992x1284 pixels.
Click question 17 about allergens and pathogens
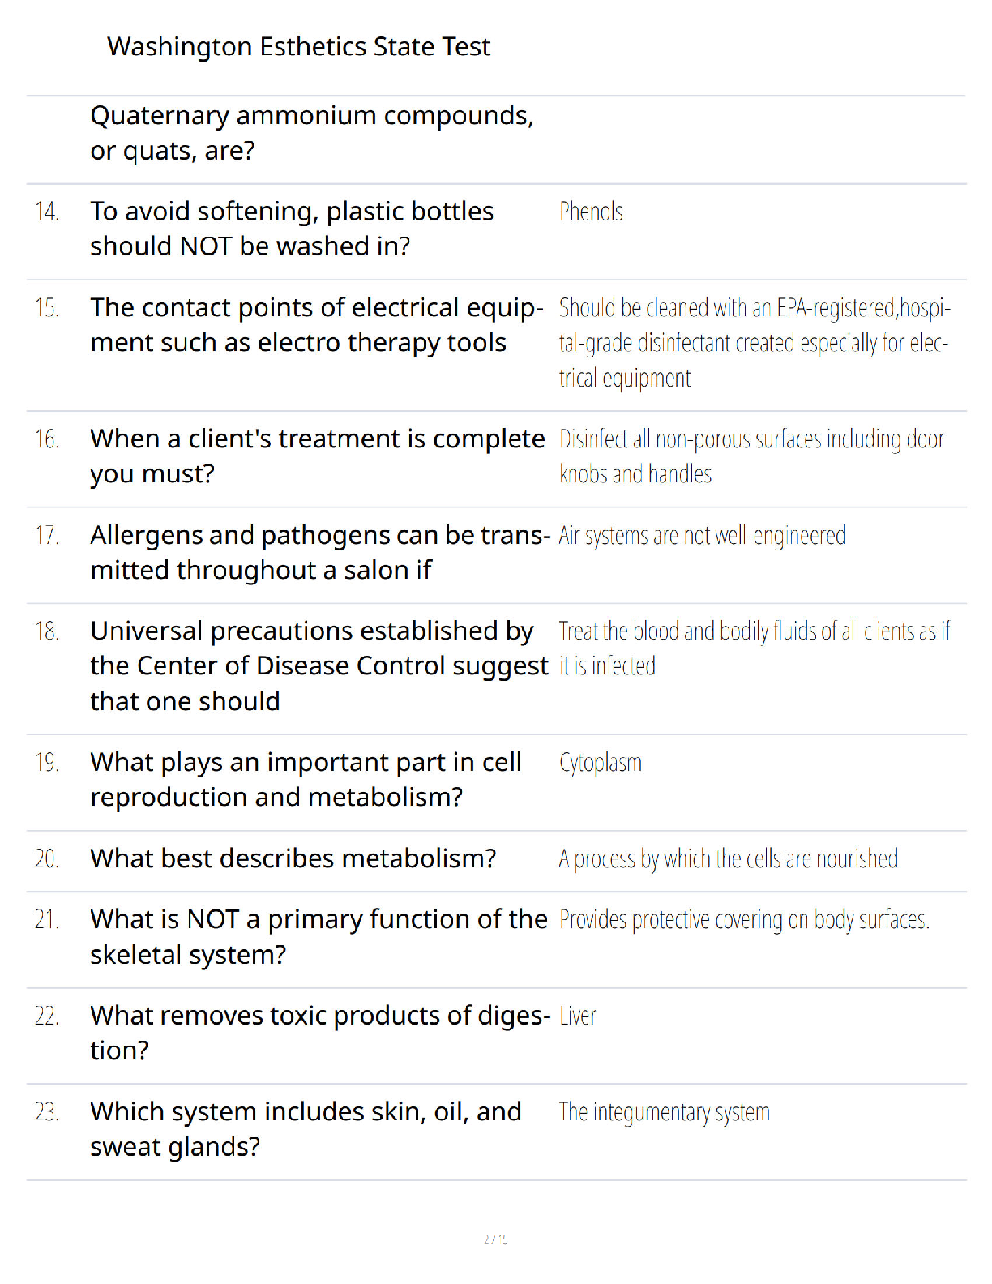pos(320,553)
